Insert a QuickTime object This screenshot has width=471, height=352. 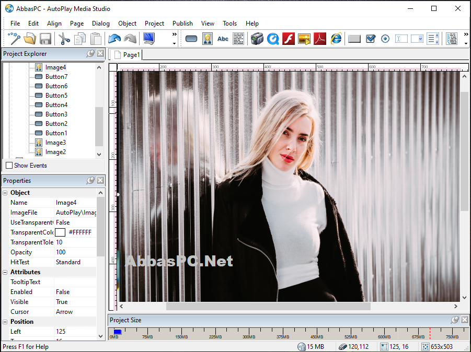[273, 39]
